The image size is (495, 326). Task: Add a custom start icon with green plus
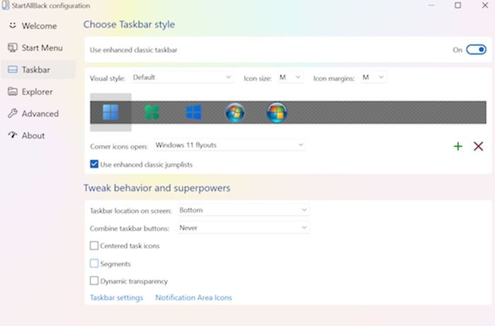[458, 146]
